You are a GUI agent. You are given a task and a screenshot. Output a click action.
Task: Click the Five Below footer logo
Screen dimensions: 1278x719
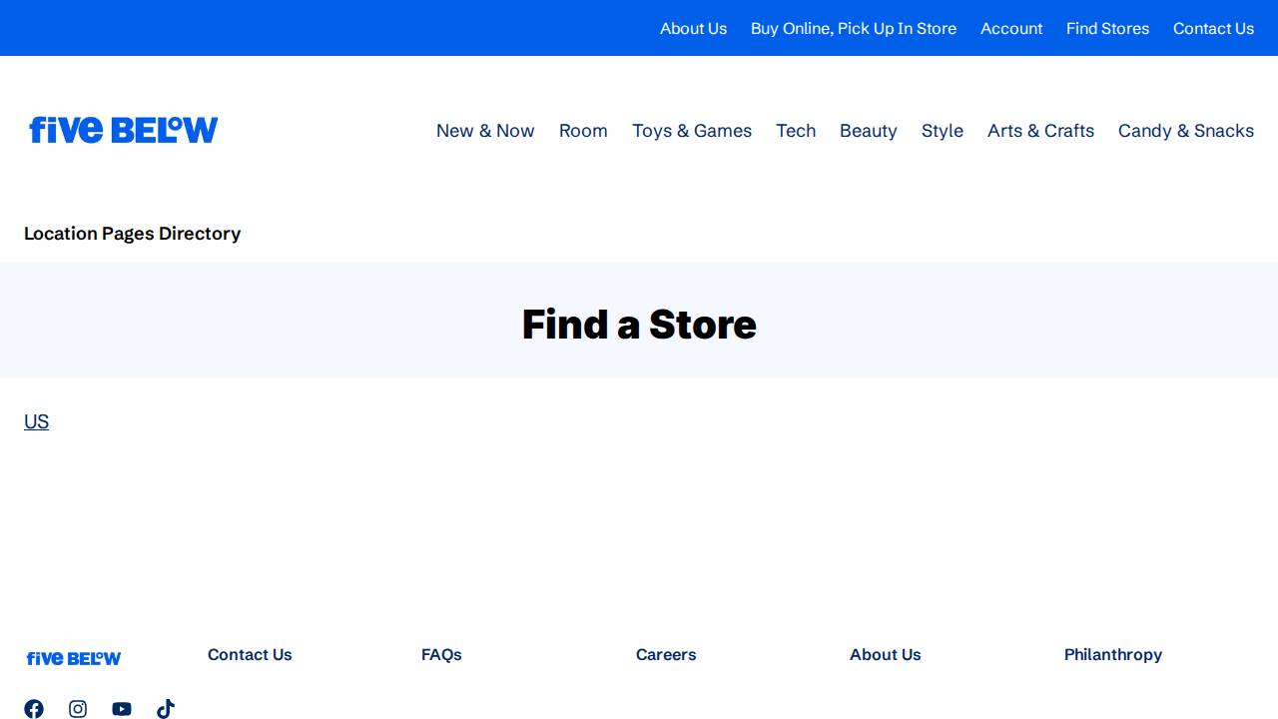pyautogui.click(x=74, y=658)
